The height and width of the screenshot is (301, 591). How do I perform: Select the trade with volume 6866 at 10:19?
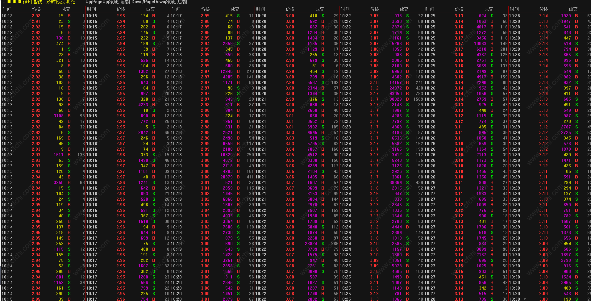228,199
